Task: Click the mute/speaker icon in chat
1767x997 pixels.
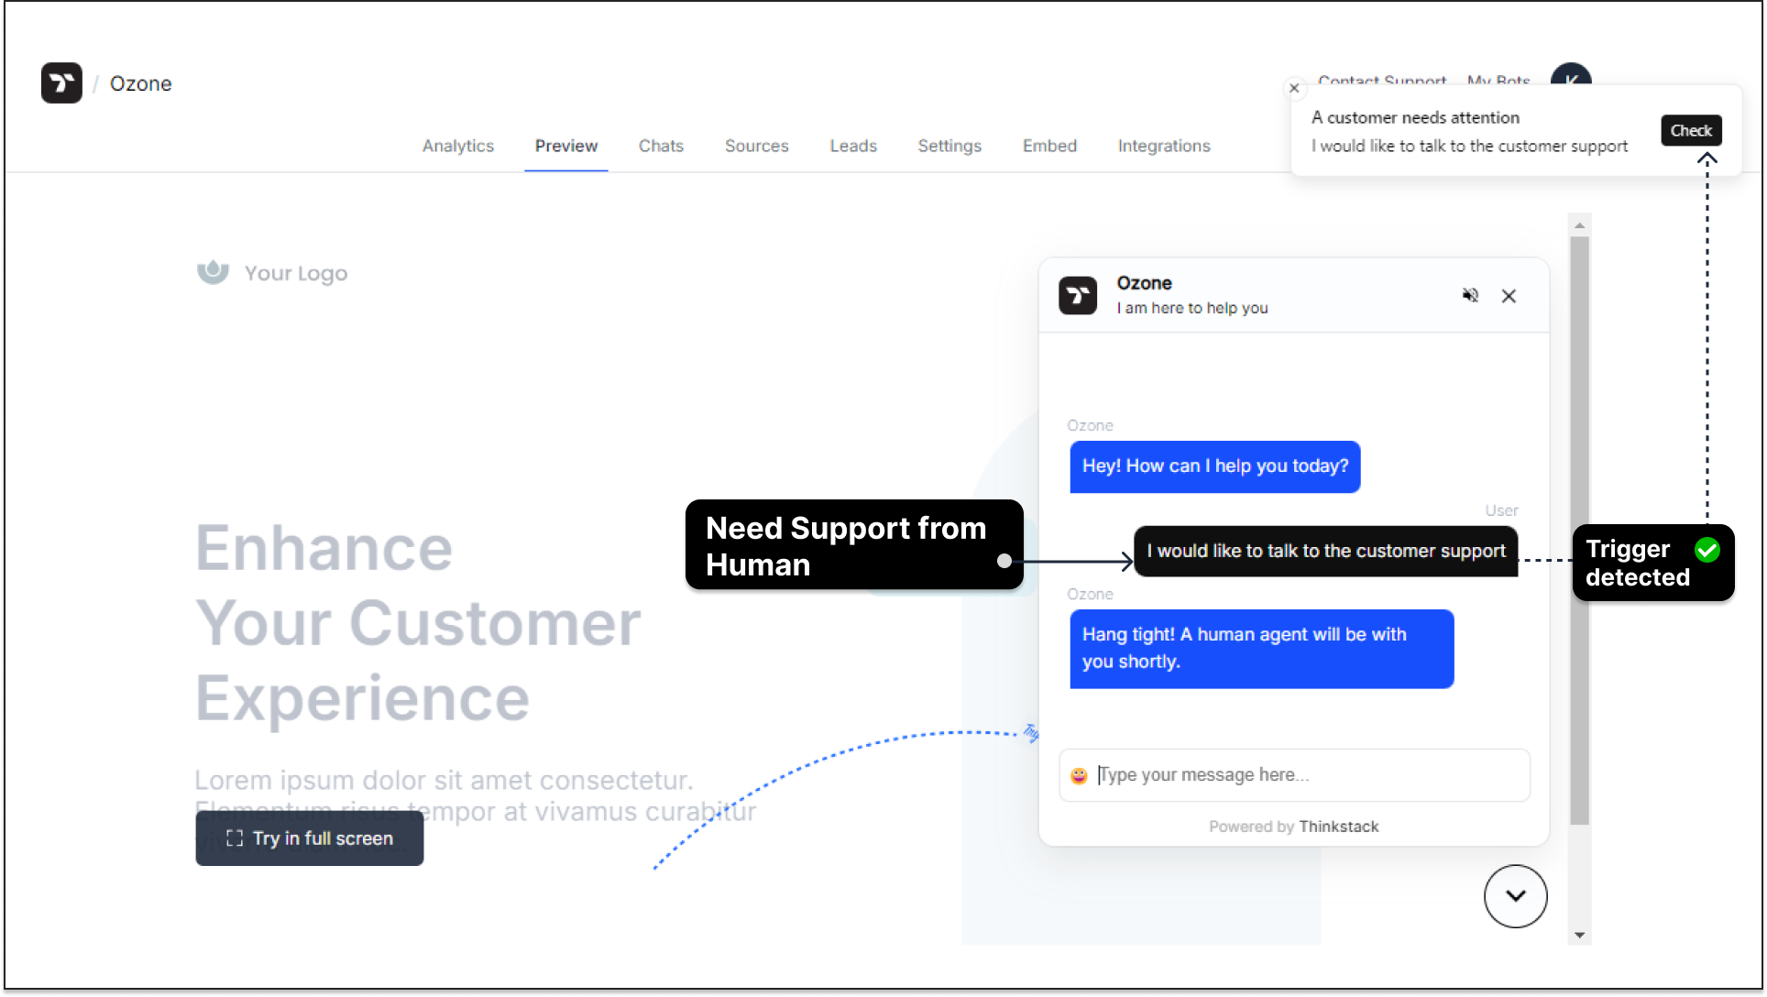Action: [1471, 295]
